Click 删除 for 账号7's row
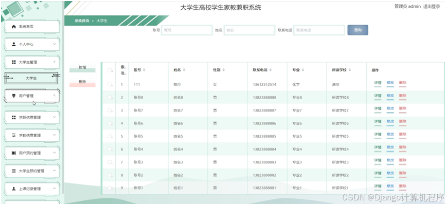446x205 pixels. [x=403, y=109]
